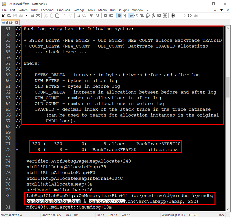The height and width of the screenshot is (218, 231).
Task: Open the Macro menu
Action: 102,10
